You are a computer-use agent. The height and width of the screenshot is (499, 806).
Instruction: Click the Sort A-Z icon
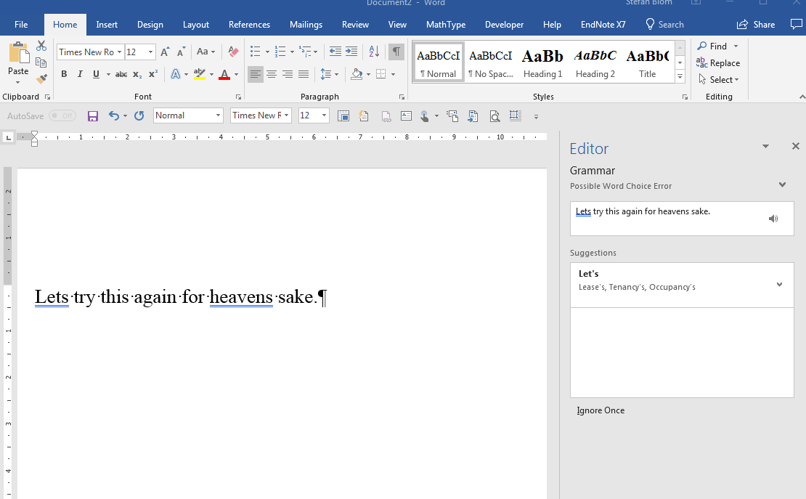(x=374, y=52)
